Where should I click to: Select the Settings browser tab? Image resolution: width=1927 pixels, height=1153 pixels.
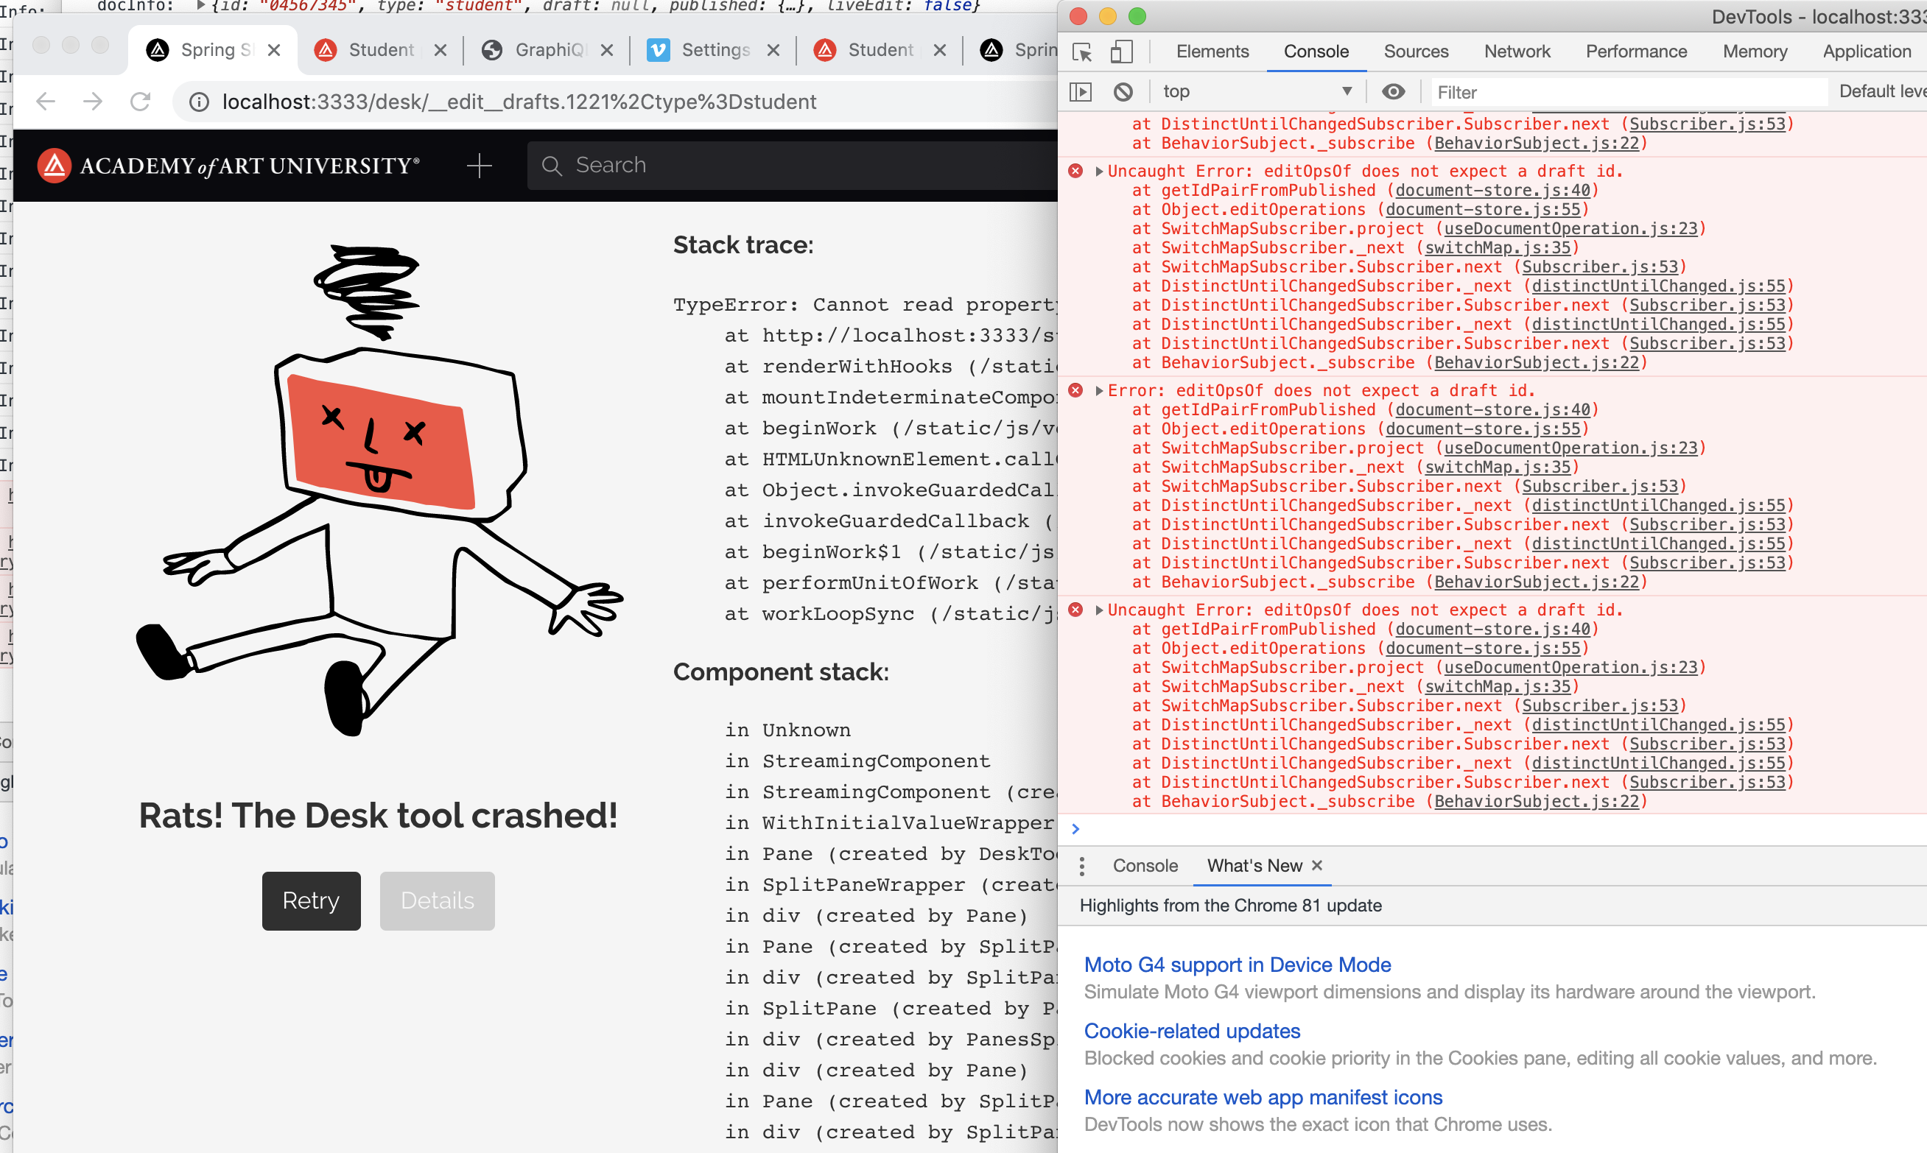point(715,51)
